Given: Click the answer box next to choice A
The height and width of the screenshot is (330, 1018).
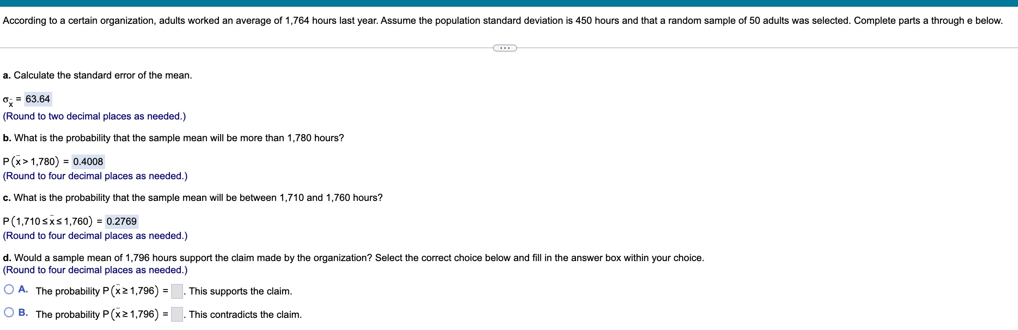Looking at the screenshot, I should pyautogui.click(x=176, y=290).
